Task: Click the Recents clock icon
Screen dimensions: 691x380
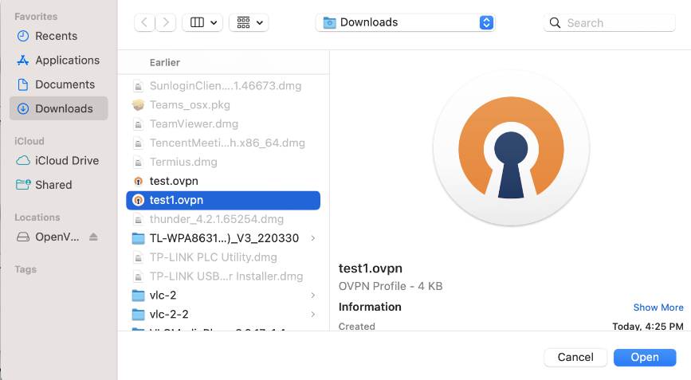Action: 23,36
